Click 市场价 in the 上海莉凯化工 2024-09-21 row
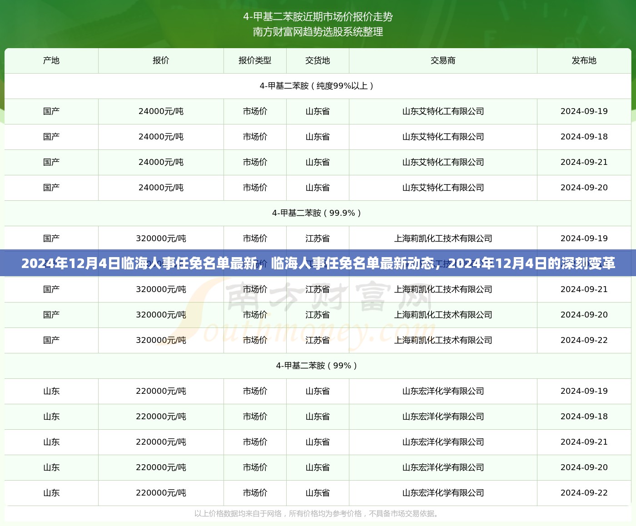The height and width of the screenshot is (526, 636). 255,289
